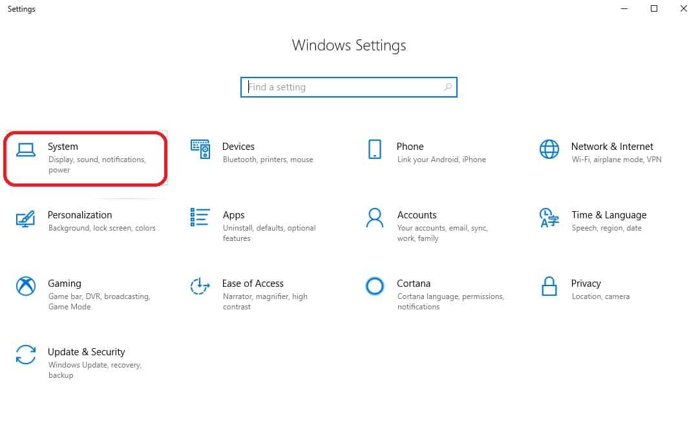This screenshot has width=698, height=425.
Task: Close the Settings window
Action: pyautogui.click(x=683, y=8)
